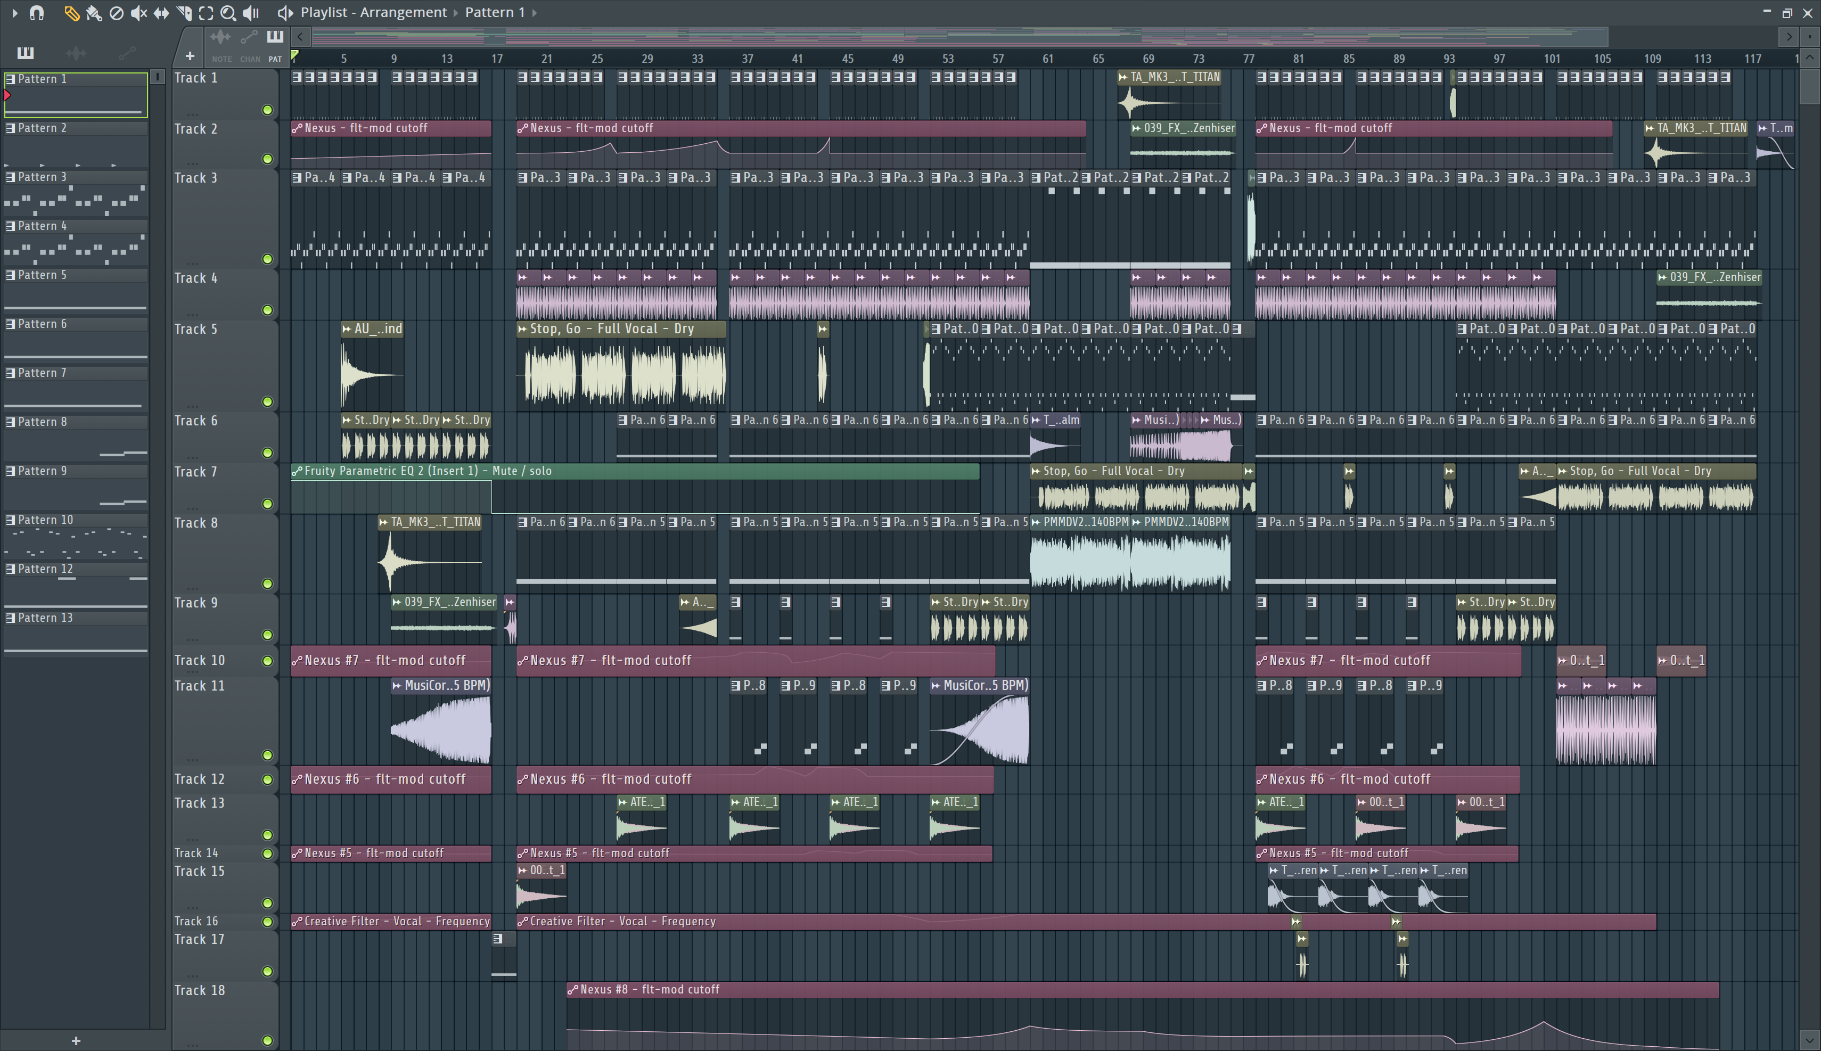Open the snap-to-grid magnet menu

tap(37, 12)
